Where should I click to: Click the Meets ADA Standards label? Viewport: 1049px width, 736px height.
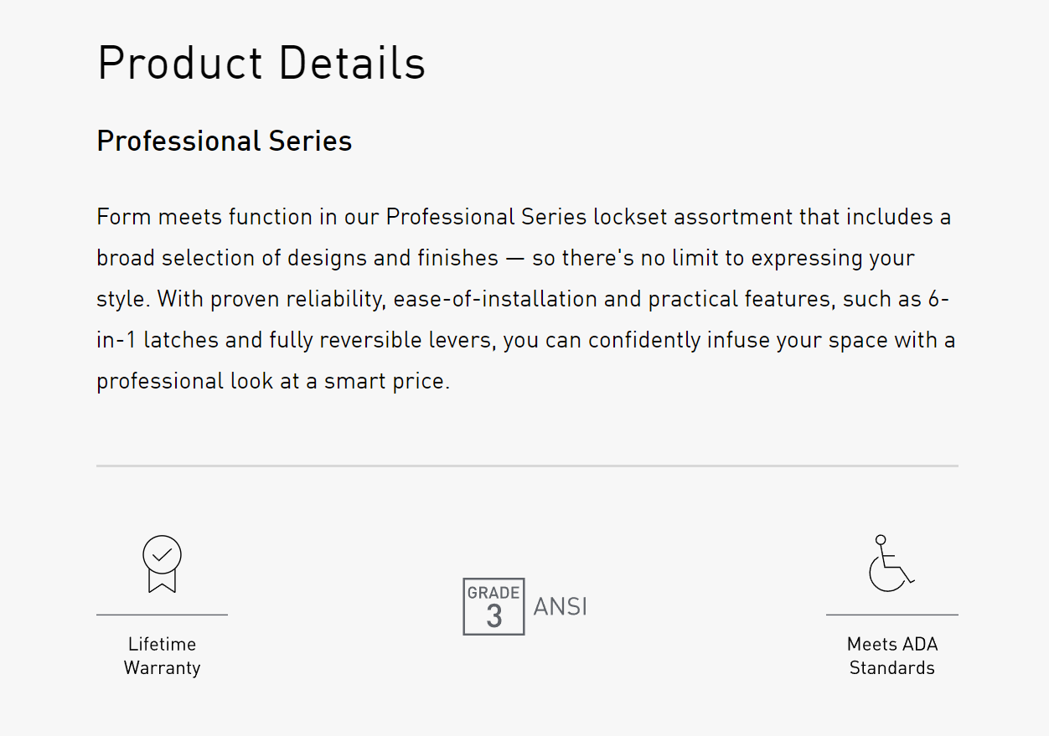point(892,656)
